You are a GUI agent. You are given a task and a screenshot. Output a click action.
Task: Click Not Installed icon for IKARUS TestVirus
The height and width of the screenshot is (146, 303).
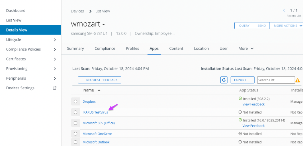[x=240, y=112]
